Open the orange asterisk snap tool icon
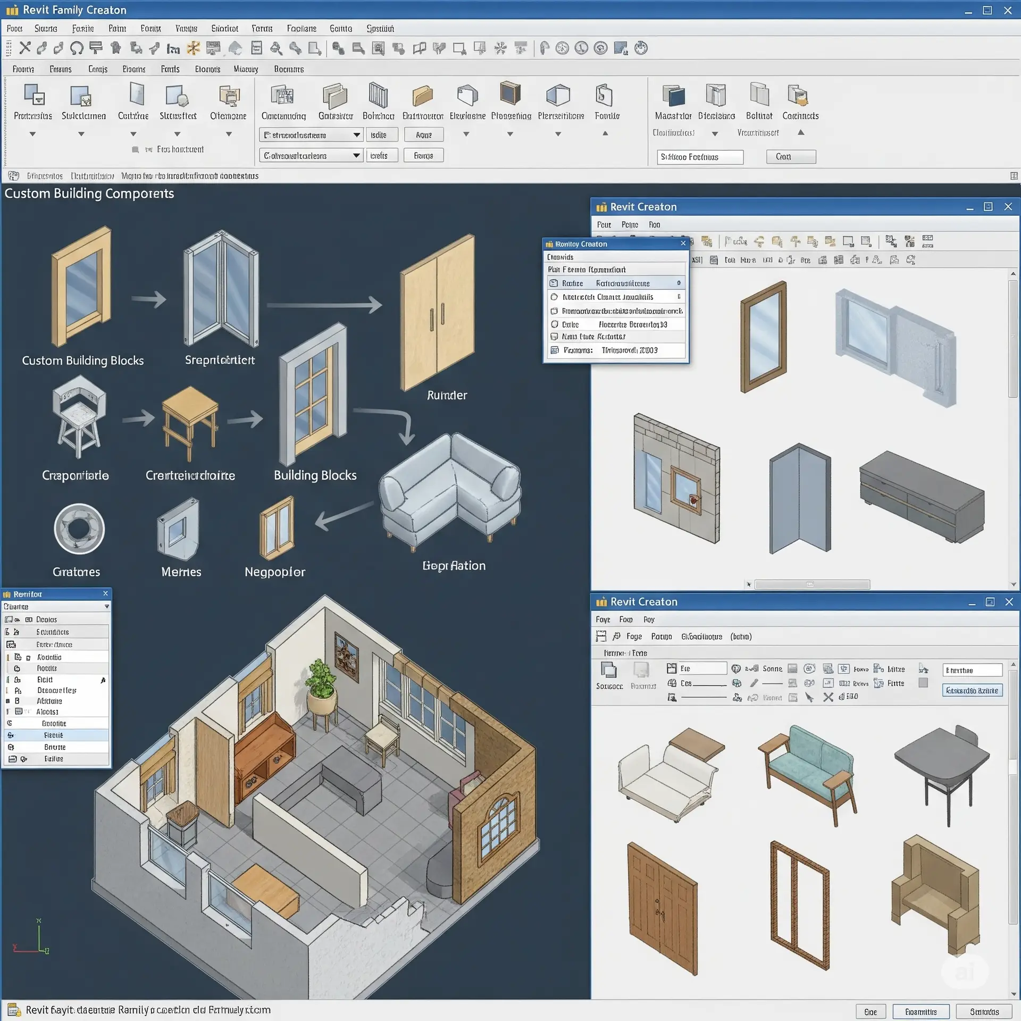This screenshot has width=1021, height=1021. [194, 48]
